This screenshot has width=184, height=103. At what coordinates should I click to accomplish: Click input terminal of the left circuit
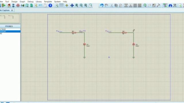[x=59, y=31]
